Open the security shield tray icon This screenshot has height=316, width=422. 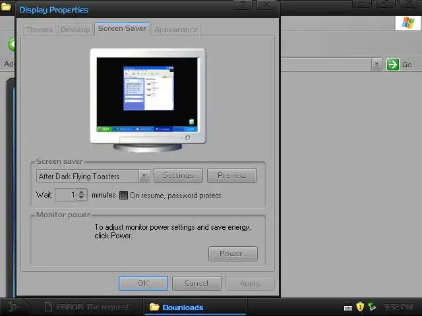(x=360, y=306)
